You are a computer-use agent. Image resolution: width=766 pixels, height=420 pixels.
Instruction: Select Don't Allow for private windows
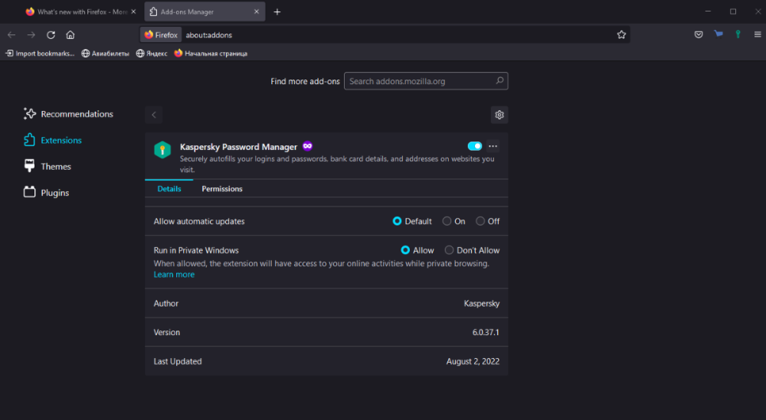pyautogui.click(x=450, y=250)
